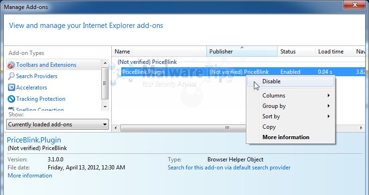
Task: Click the (Not verified) PriceBlink publisher cell
Action: point(239,72)
